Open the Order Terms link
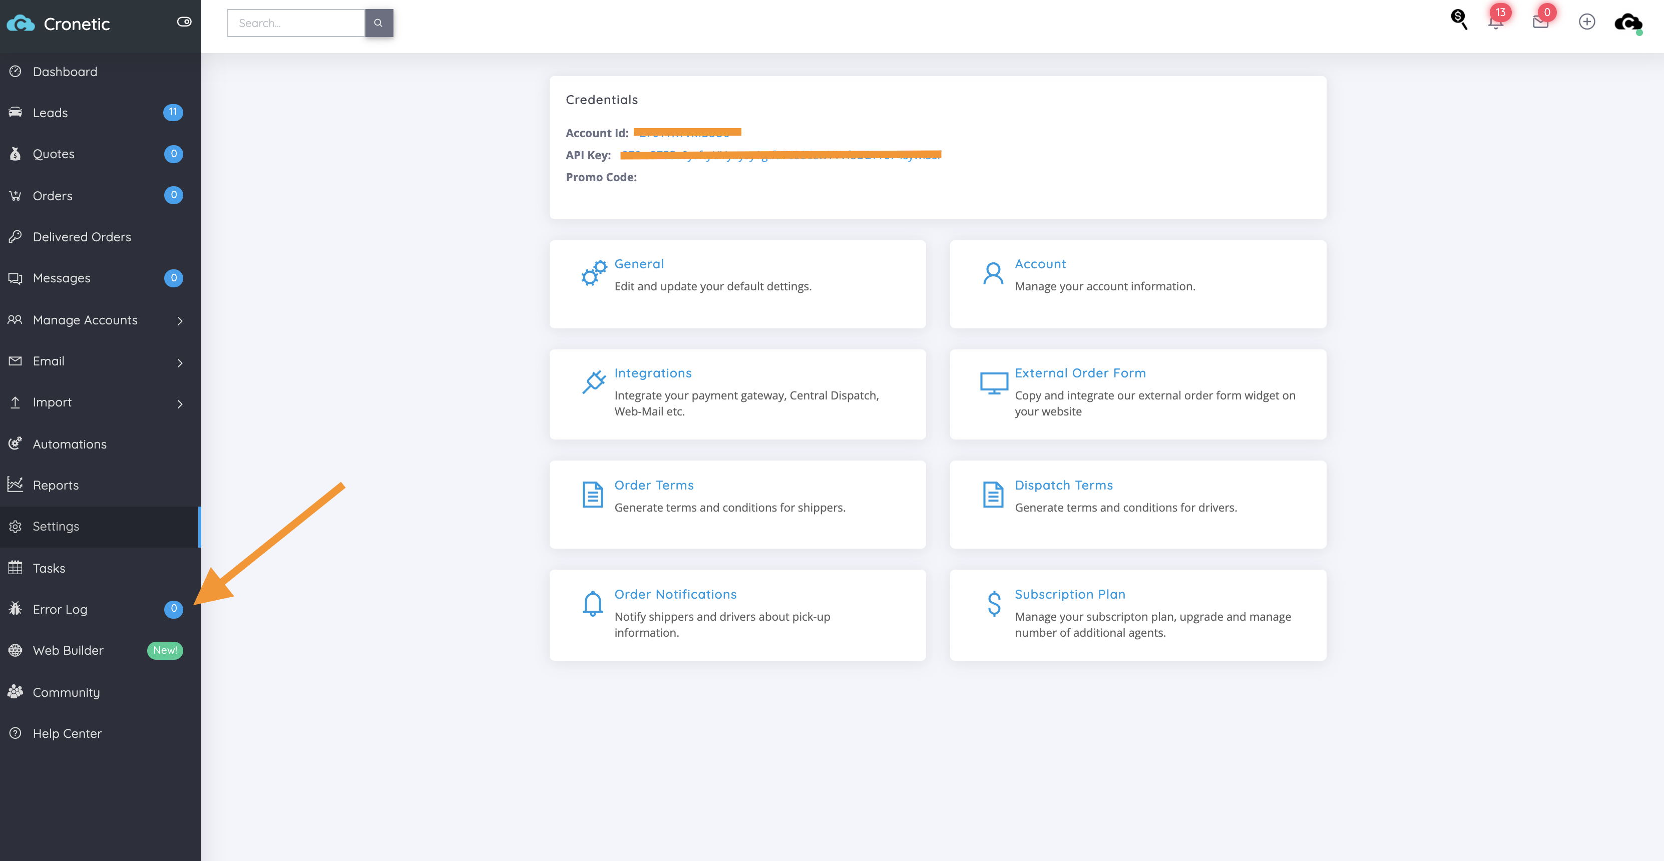Image resolution: width=1664 pixels, height=861 pixels. click(x=654, y=485)
